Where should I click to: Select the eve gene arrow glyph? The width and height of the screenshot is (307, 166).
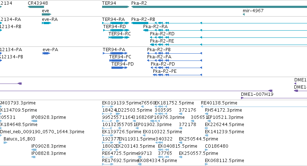(x=47, y=14)
